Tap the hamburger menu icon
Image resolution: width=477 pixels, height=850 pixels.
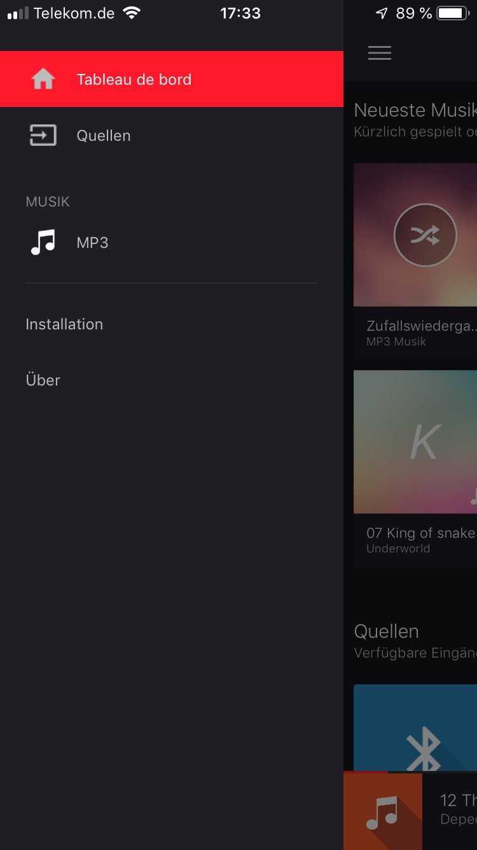click(380, 53)
